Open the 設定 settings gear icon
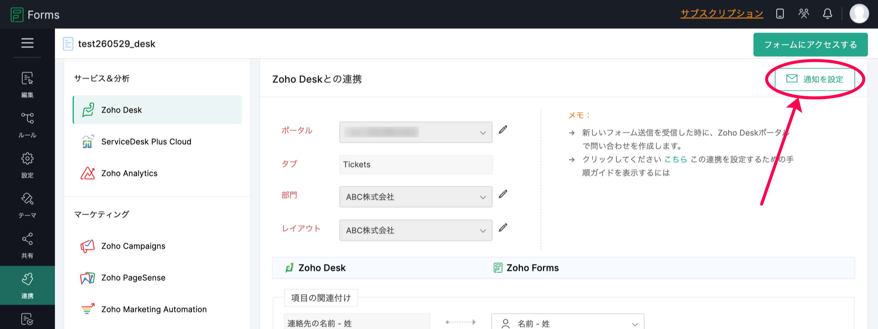878x329 pixels. (27, 165)
